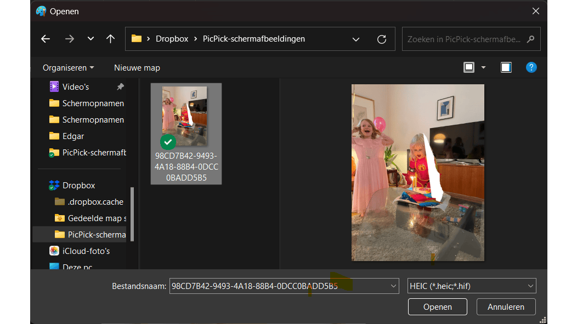577x324 pixels.
Task: Open pinned PicPick-schermafb folder with green check
Action: 88,153
